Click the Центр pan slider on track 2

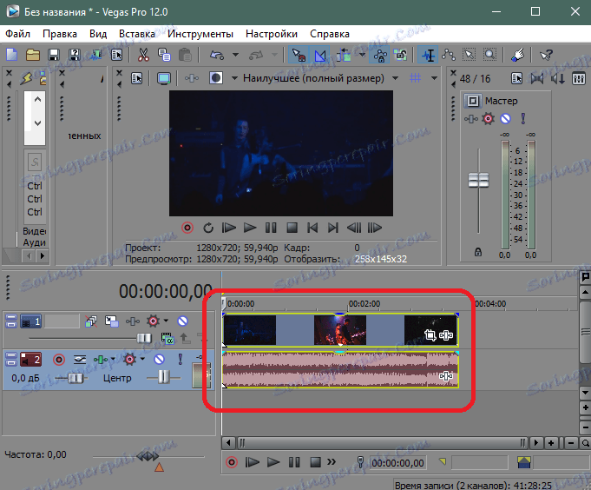[x=163, y=377]
